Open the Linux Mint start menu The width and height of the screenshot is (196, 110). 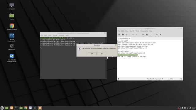tap(2, 108)
